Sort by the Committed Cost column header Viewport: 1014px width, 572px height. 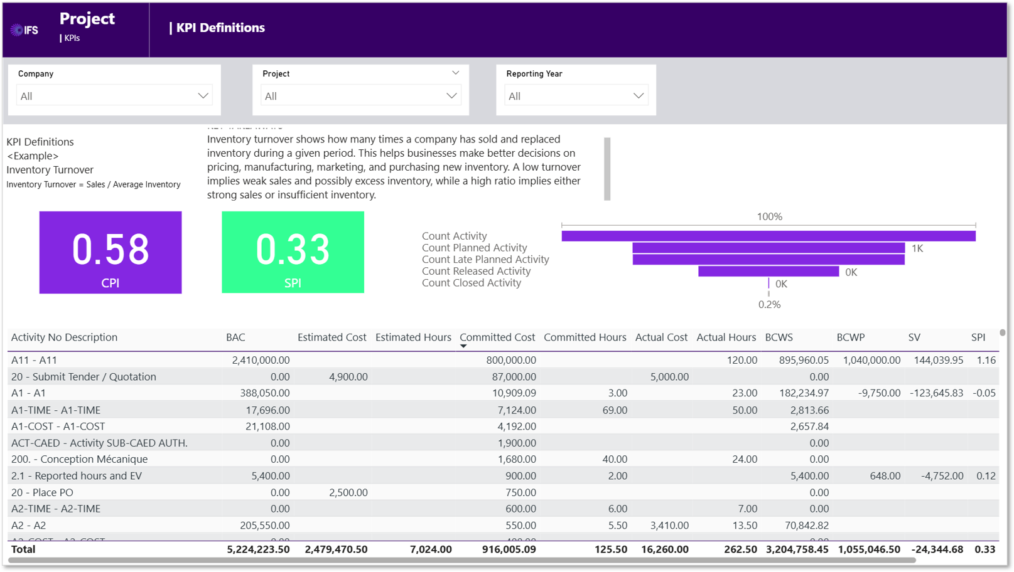[497, 337]
